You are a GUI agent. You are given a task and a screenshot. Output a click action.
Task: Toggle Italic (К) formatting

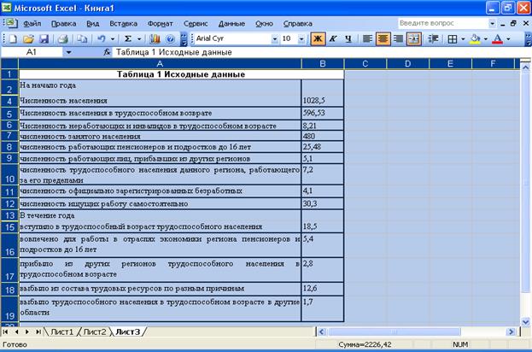[x=333, y=39]
